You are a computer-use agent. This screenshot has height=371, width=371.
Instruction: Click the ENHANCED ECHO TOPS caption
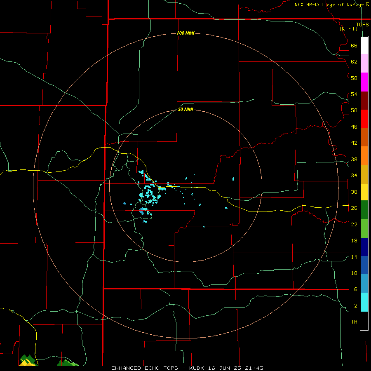click(x=145, y=368)
